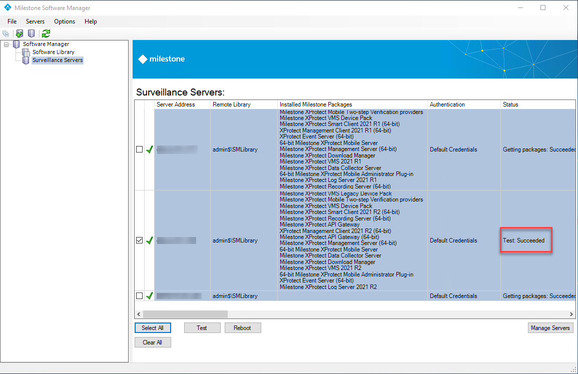Click the servers shield toolbar icon

tap(31, 33)
